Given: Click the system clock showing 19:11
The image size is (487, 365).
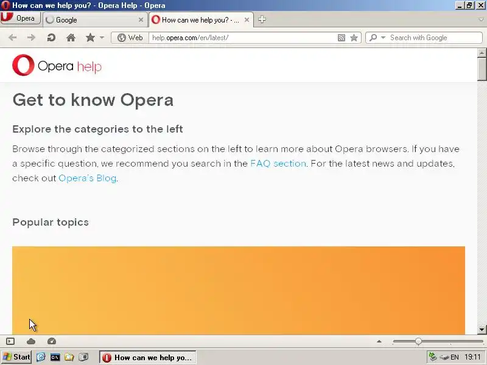Looking at the screenshot, I should [x=472, y=357].
